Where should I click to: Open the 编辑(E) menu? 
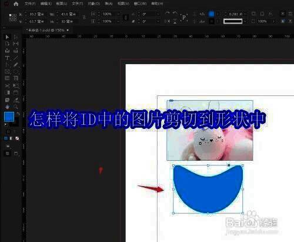coord(46,4)
